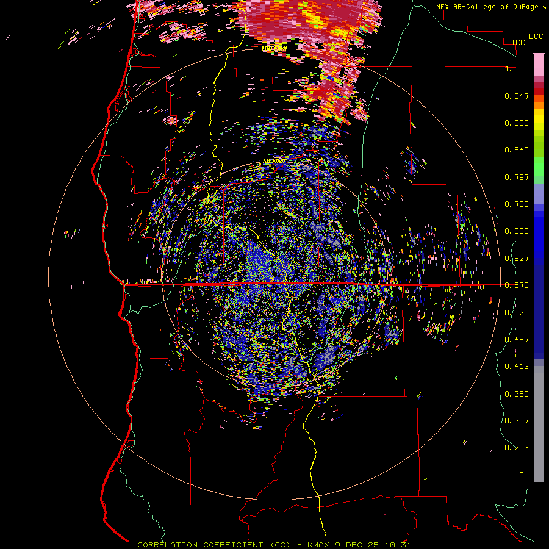Select the 0.947 legend value
Image resolution: width=549 pixels, height=549 pixels.
click(x=517, y=96)
